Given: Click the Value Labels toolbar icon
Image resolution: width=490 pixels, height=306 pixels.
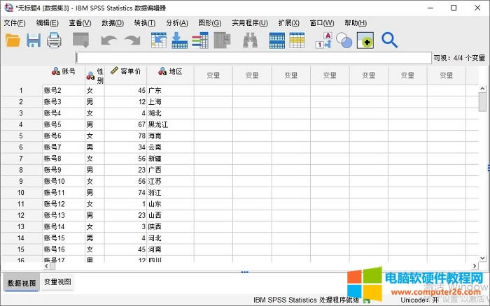Looking at the screenshot, I should click(x=324, y=41).
